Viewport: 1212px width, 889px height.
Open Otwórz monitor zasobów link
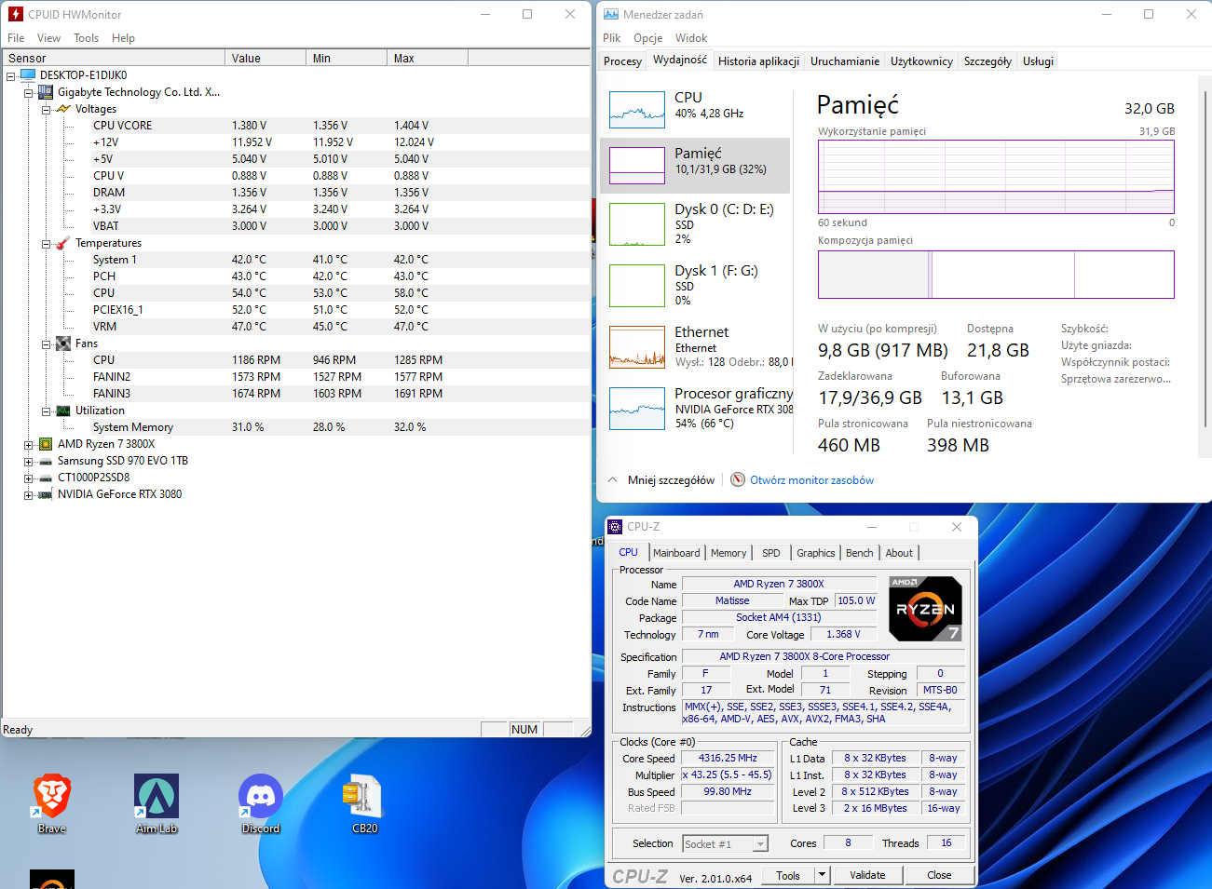[812, 480]
